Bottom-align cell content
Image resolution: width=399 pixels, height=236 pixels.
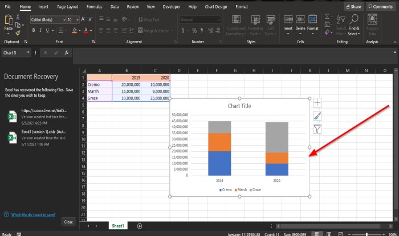115,20
